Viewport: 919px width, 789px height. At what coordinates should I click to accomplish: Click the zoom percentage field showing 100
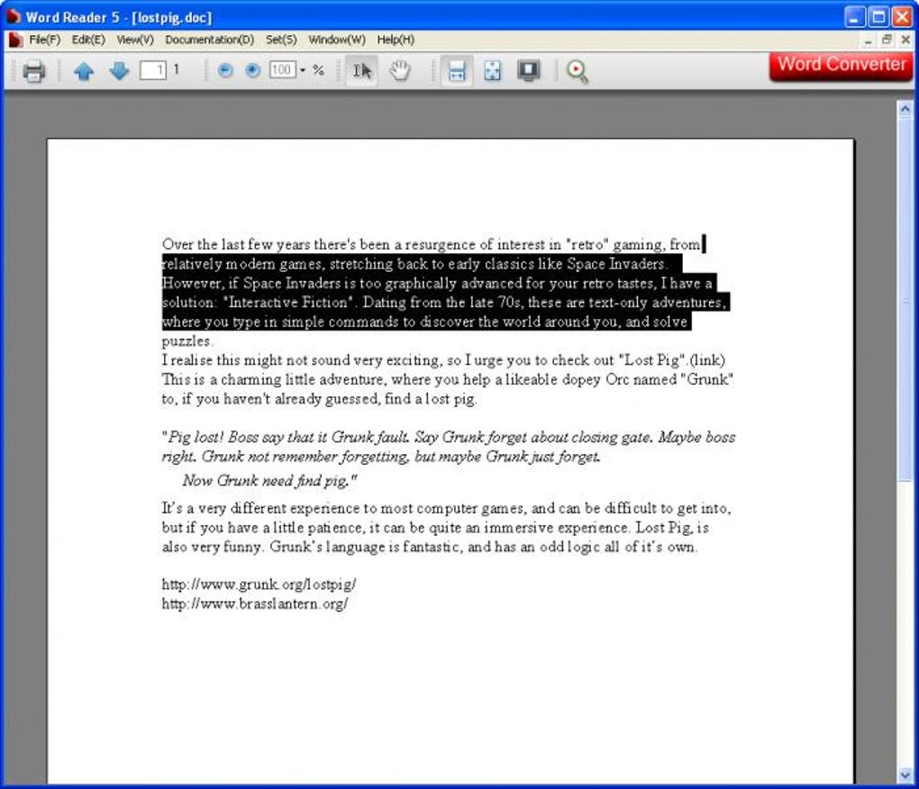(282, 70)
